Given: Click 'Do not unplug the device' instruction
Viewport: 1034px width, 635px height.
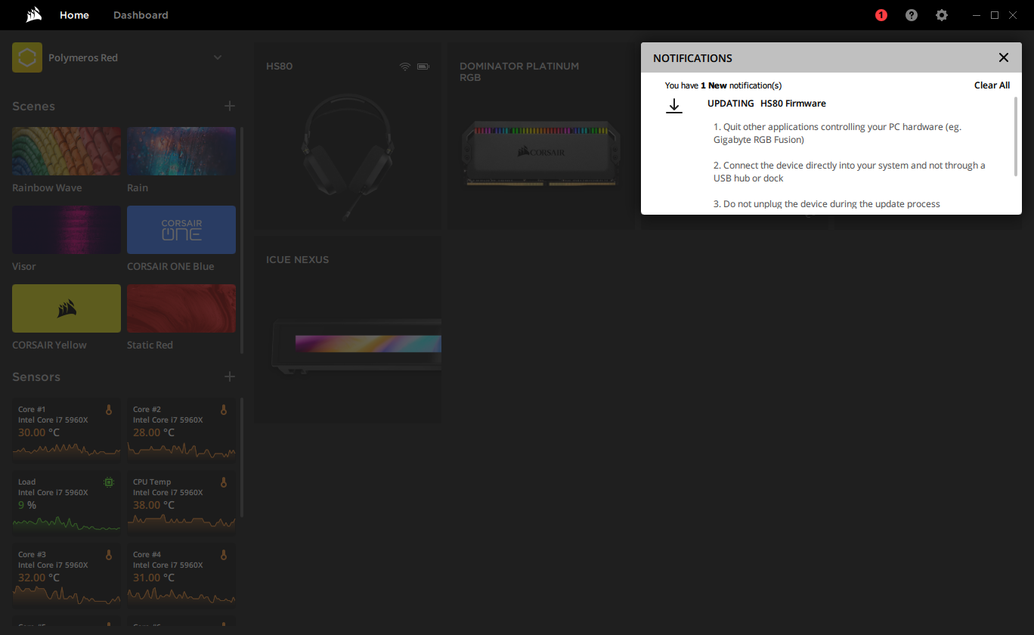Looking at the screenshot, I should pos(827,204).
